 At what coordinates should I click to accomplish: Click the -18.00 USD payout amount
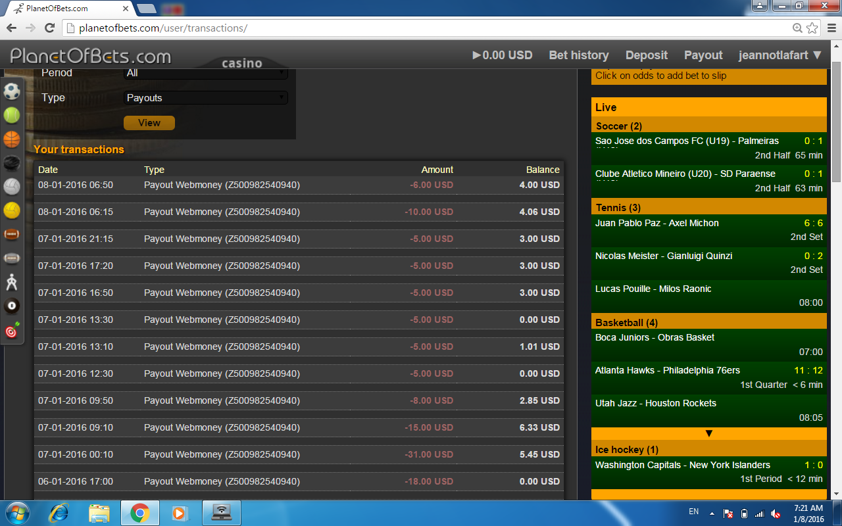click(x=429, y=481)
